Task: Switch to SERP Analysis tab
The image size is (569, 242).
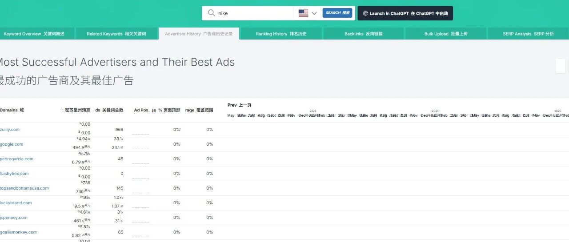Action: pyautogui.click(x=528, y=34)
